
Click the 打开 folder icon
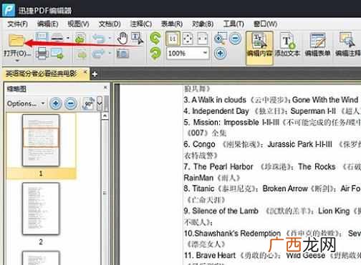pos(16,40)
